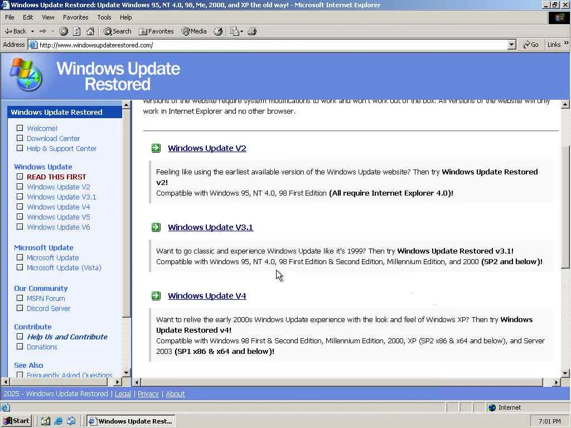Screen dimensions: 571x428
Task: Open the Forward button history dropdown arrow
Action: [x=53, y=31]
